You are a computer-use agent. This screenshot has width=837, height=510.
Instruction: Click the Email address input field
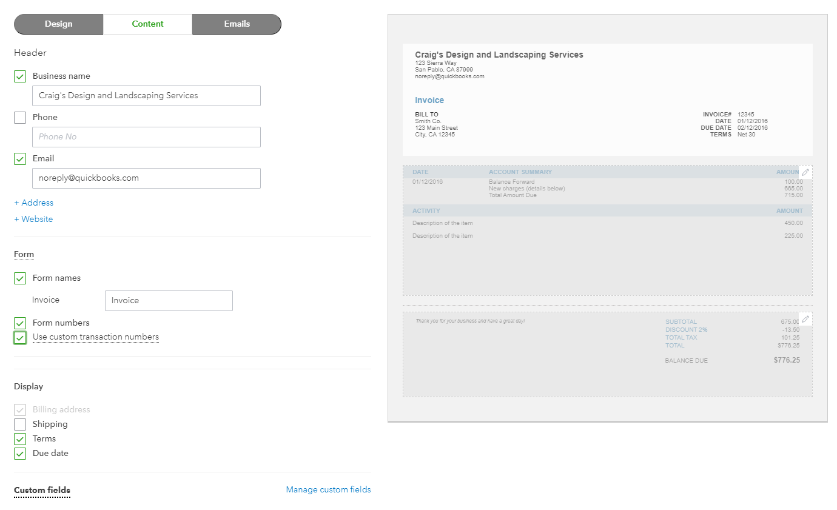click(146, 178)
